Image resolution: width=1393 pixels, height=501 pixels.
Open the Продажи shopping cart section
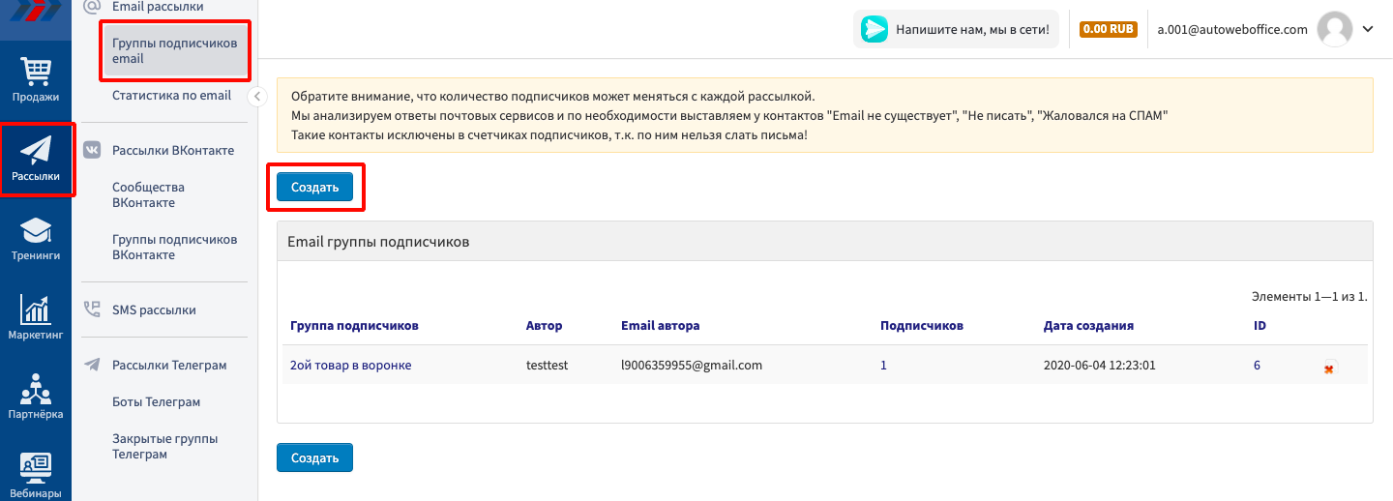point(36,79)
